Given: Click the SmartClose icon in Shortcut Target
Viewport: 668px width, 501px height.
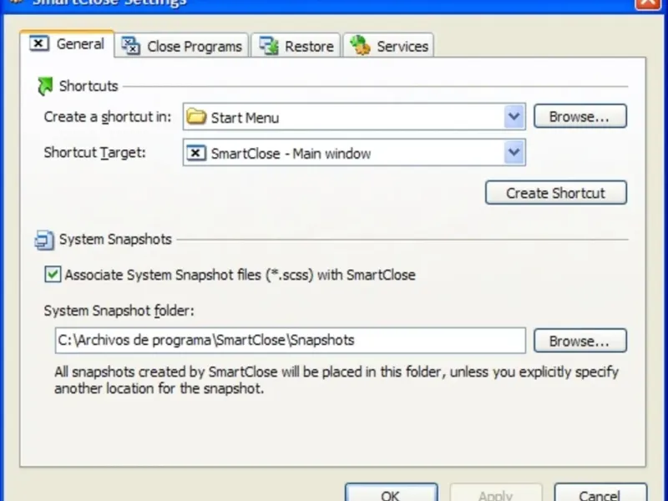Looking at the screenshot, I should [196, 153].
